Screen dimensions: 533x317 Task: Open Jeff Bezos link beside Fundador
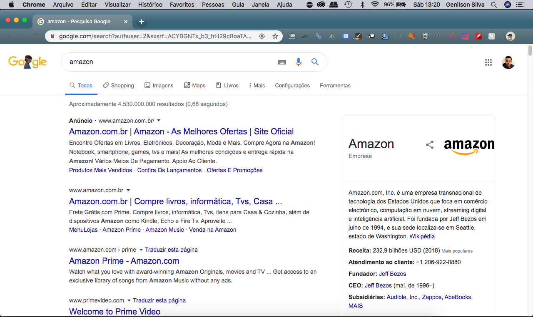click(393, 274)
